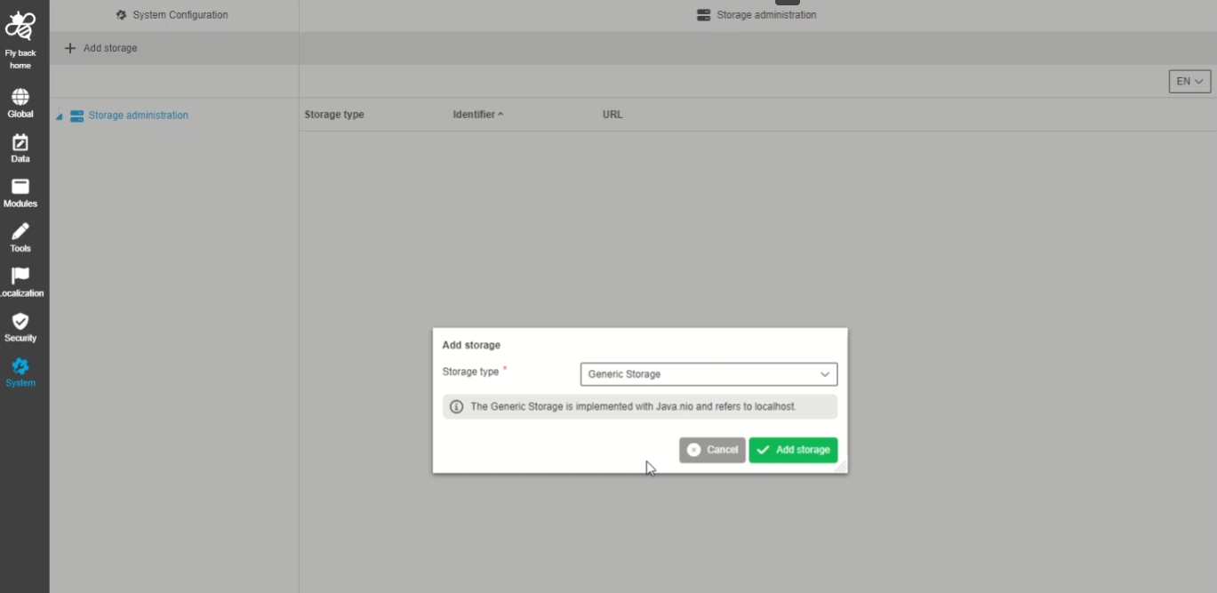Viewport: 1217px width, 593px height.
Task: Click the Add storage dialog title
Action: (471, 345)
